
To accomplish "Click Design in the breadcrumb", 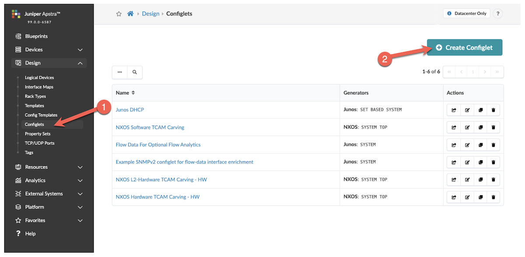I will pyautogui.click(x=150, y=14).
